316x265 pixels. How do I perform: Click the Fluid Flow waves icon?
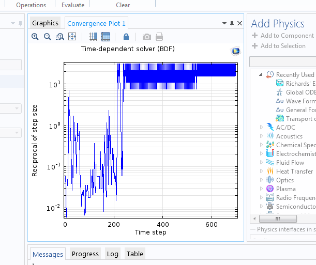coord(270,162)
